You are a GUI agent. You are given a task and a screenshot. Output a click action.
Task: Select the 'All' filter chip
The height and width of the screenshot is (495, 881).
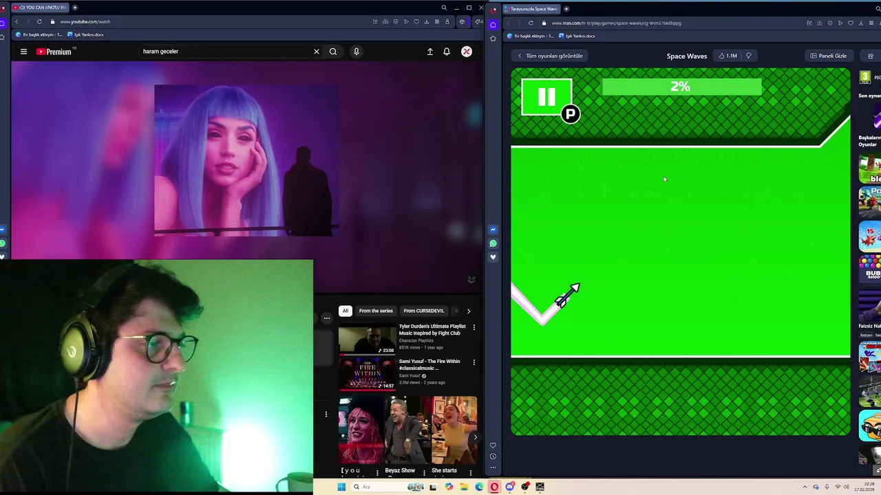coord(346,311)
